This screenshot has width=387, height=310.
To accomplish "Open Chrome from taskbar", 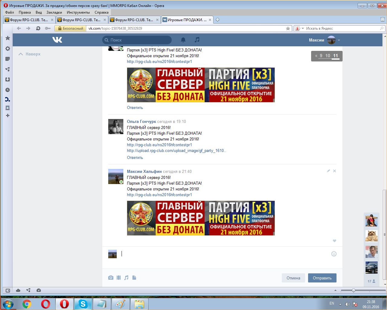I will (27, 304).
